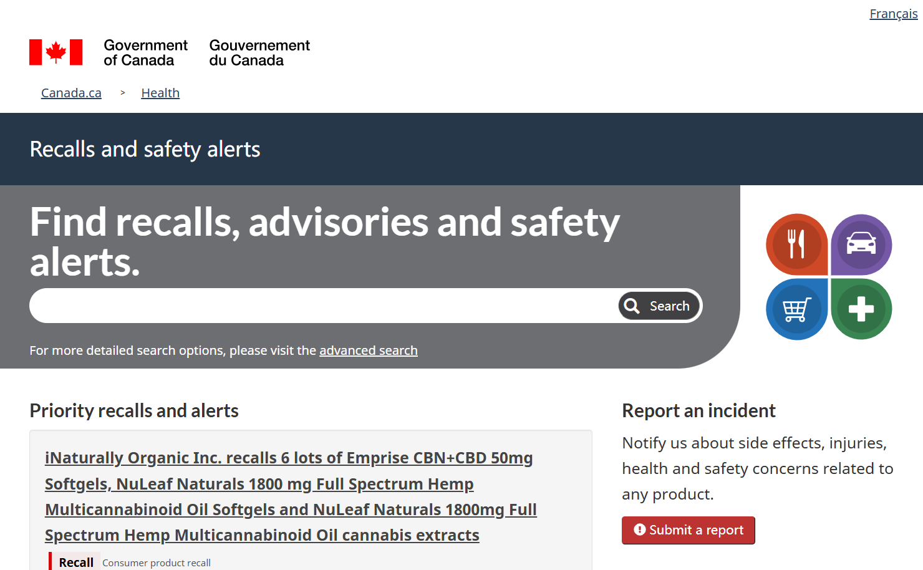
Task: Open the food recalls fork-and-knife icon
Action: 796,244
